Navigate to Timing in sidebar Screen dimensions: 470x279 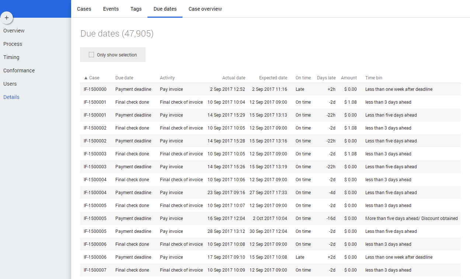point(11,57)
